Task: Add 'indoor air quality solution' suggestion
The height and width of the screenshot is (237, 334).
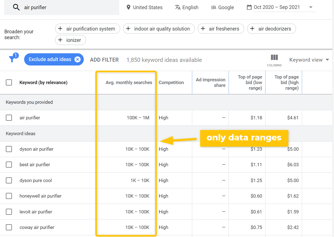Action: coord(159,29)
